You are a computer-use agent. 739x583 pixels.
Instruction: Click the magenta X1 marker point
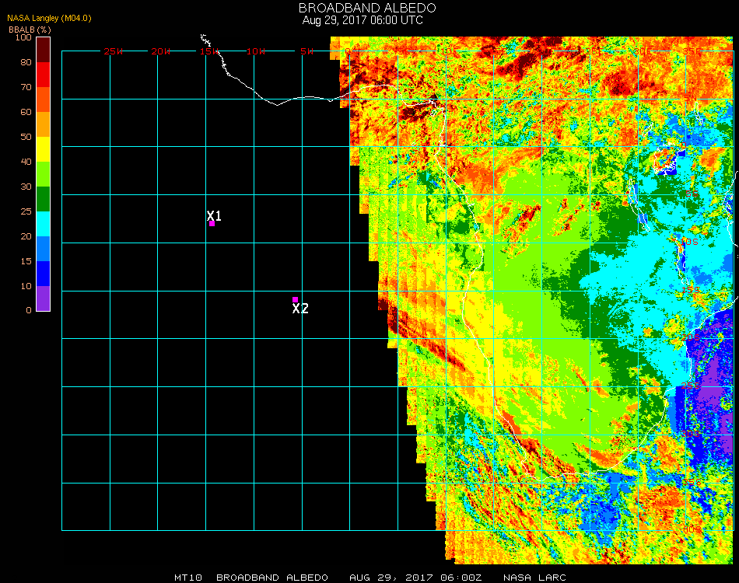tap(212, 224)
